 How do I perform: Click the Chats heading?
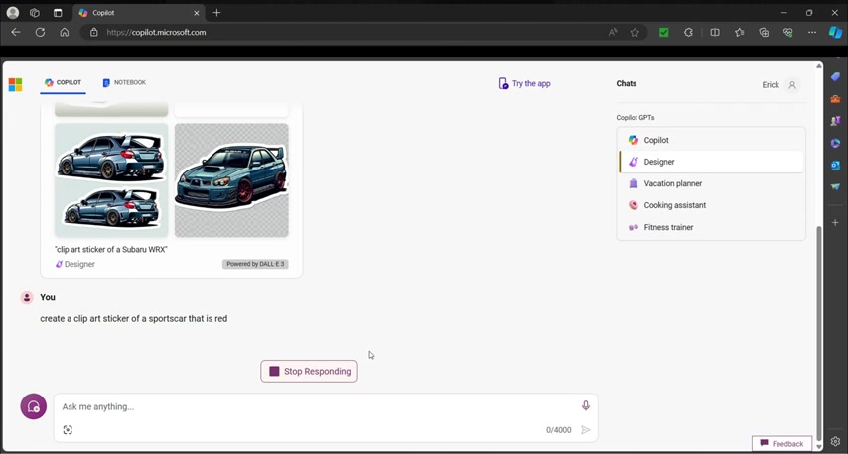tap(627, 83)
